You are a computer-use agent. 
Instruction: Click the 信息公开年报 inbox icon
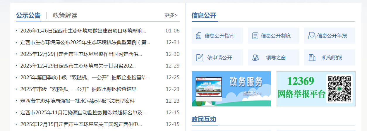(x=312, y=36)
